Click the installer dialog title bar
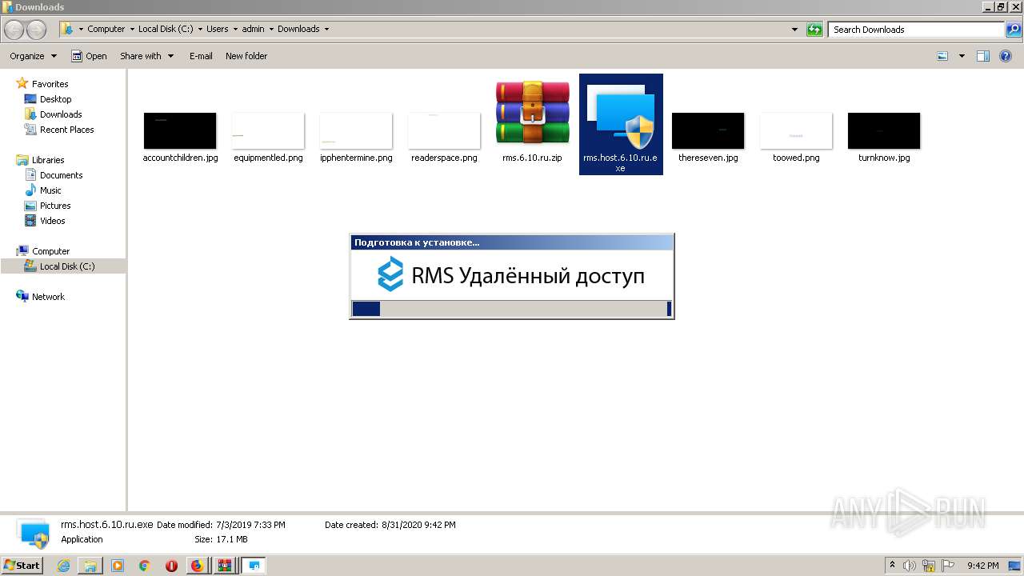1024x576 pixels. pos(512,242)
